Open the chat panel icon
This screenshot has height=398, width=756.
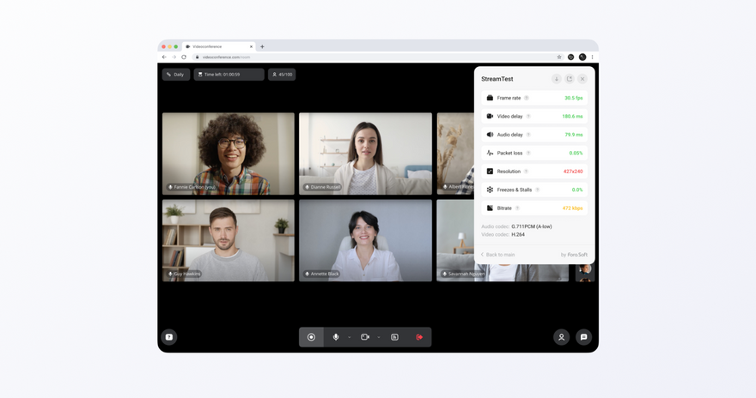(584, 337)
